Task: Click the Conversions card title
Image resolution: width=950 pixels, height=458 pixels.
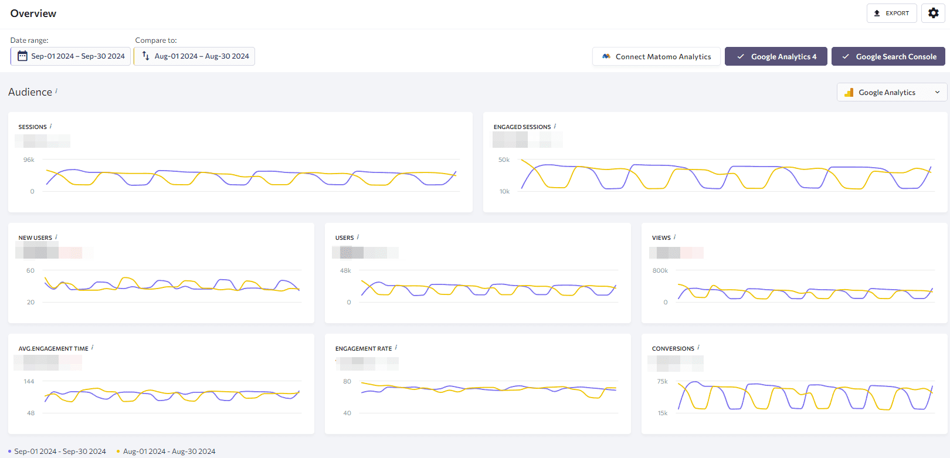Action: coord(673,348)
